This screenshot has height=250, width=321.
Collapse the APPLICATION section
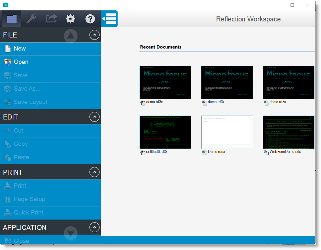point(94,227)
